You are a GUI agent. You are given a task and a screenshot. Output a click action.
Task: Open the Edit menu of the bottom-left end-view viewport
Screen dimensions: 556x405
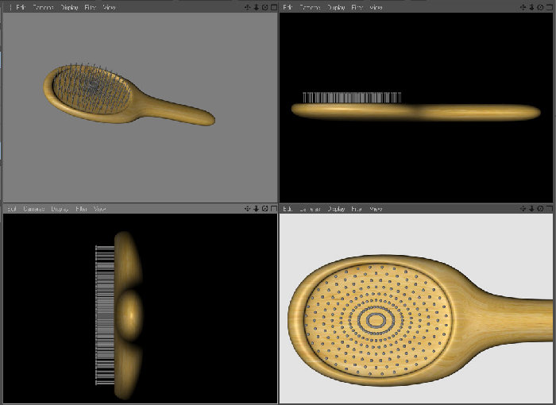coord(12,209)
